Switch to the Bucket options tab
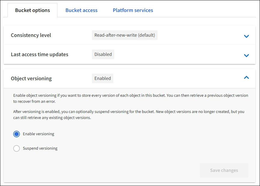Image resolution: width=260 pixels, height=186 pixels. (32, 10)
